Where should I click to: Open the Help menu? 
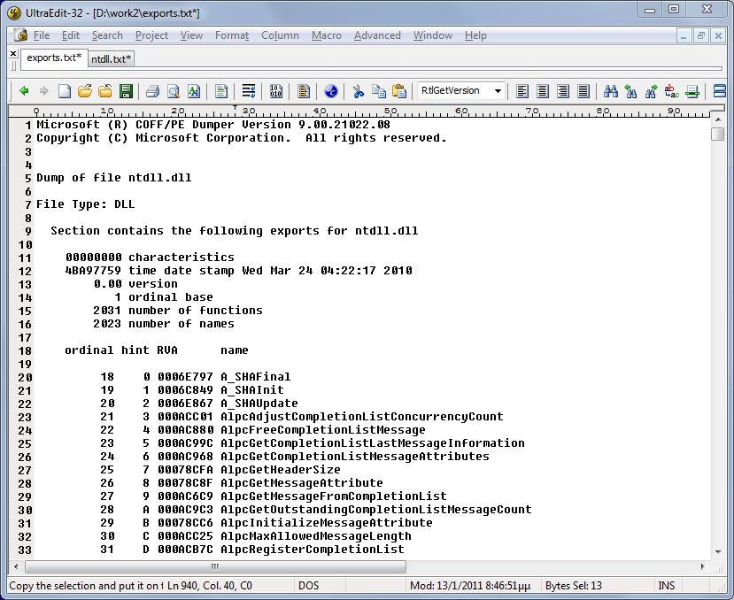click(x=475, y=35)
